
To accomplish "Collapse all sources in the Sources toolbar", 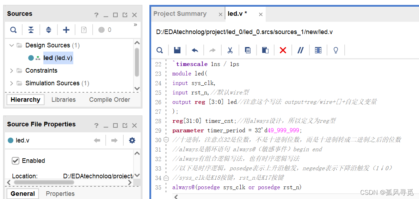I will tap(31, 30).
